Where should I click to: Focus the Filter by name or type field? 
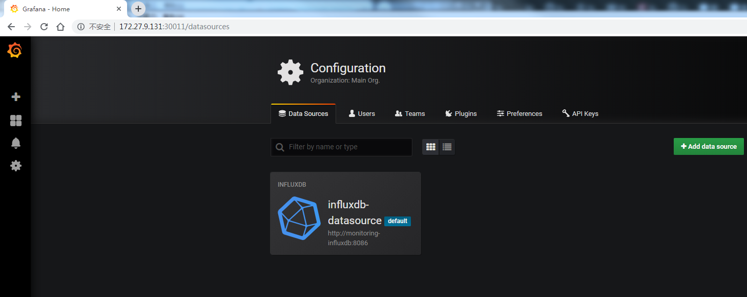click(341, 147)
